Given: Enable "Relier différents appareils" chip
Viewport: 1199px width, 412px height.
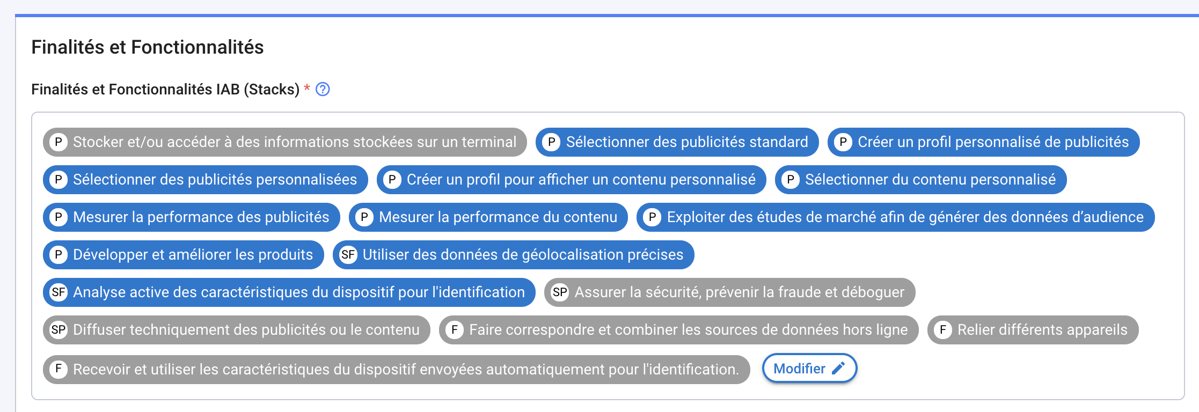Looking at the screenshot, I should (1033, 330).
